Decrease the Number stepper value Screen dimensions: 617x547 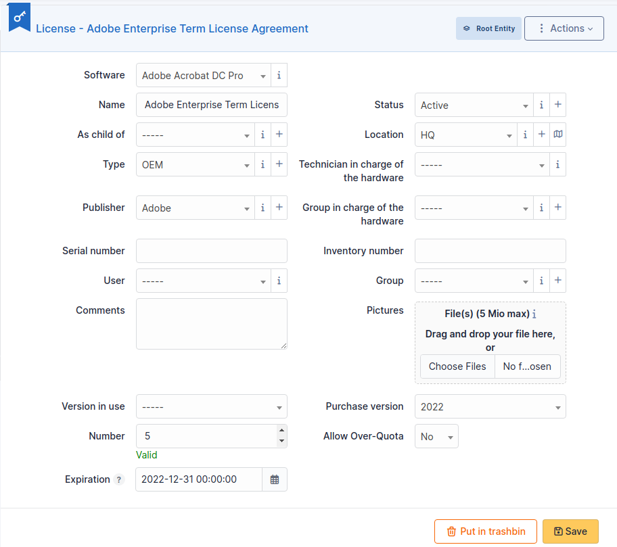click(281, 441)
